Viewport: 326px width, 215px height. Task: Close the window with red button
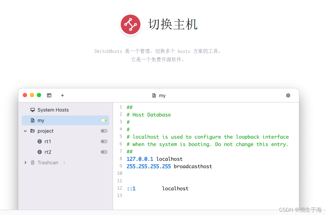(25, 95)
